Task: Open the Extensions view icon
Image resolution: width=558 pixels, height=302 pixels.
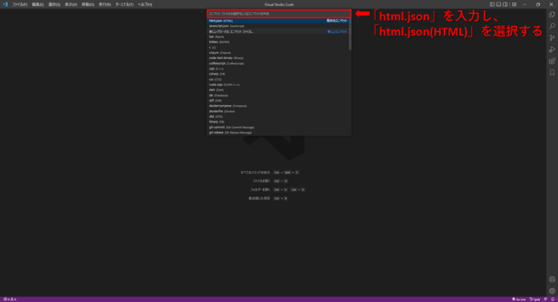Action: click(552, 61)
